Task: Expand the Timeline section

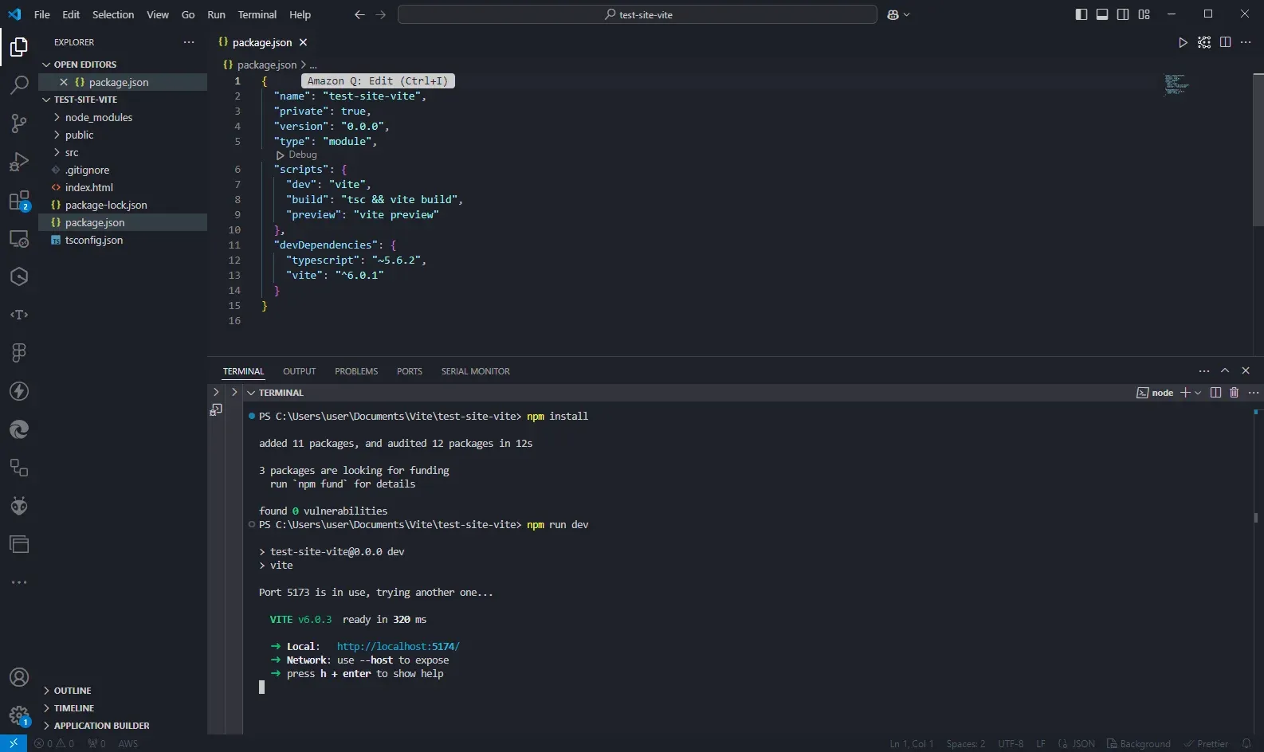Action: click(x=74, y=708)
